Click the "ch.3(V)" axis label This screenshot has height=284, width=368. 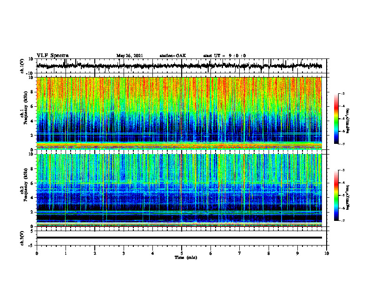point(22,238)
